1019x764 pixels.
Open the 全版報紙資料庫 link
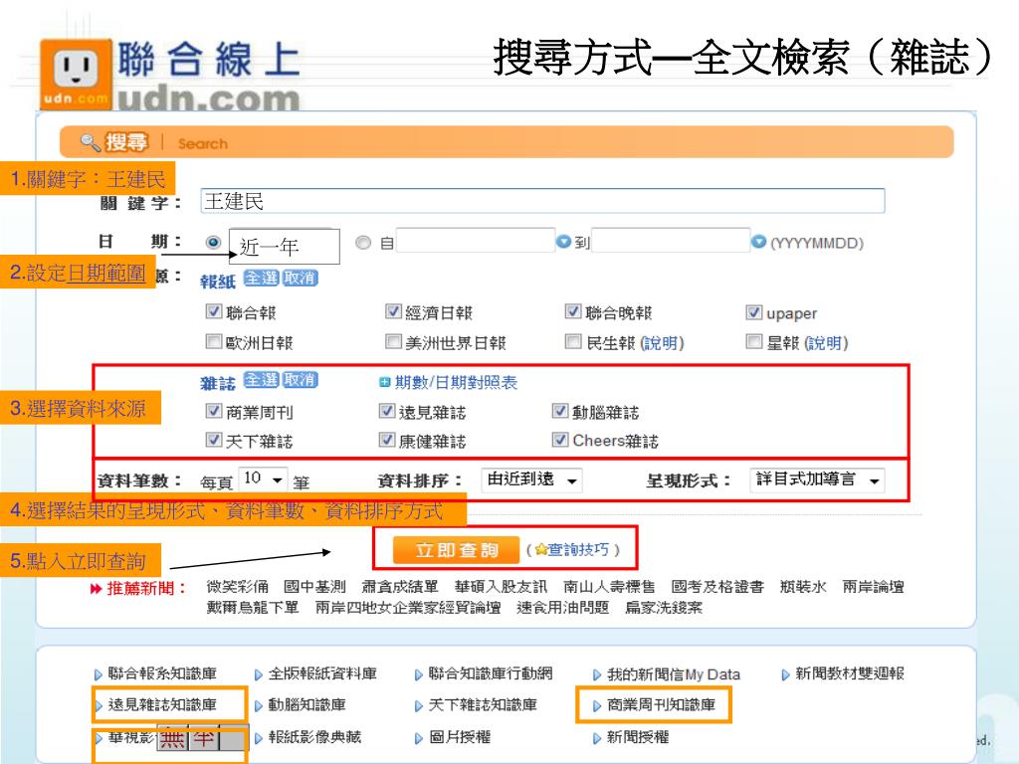tap(322, 673)
